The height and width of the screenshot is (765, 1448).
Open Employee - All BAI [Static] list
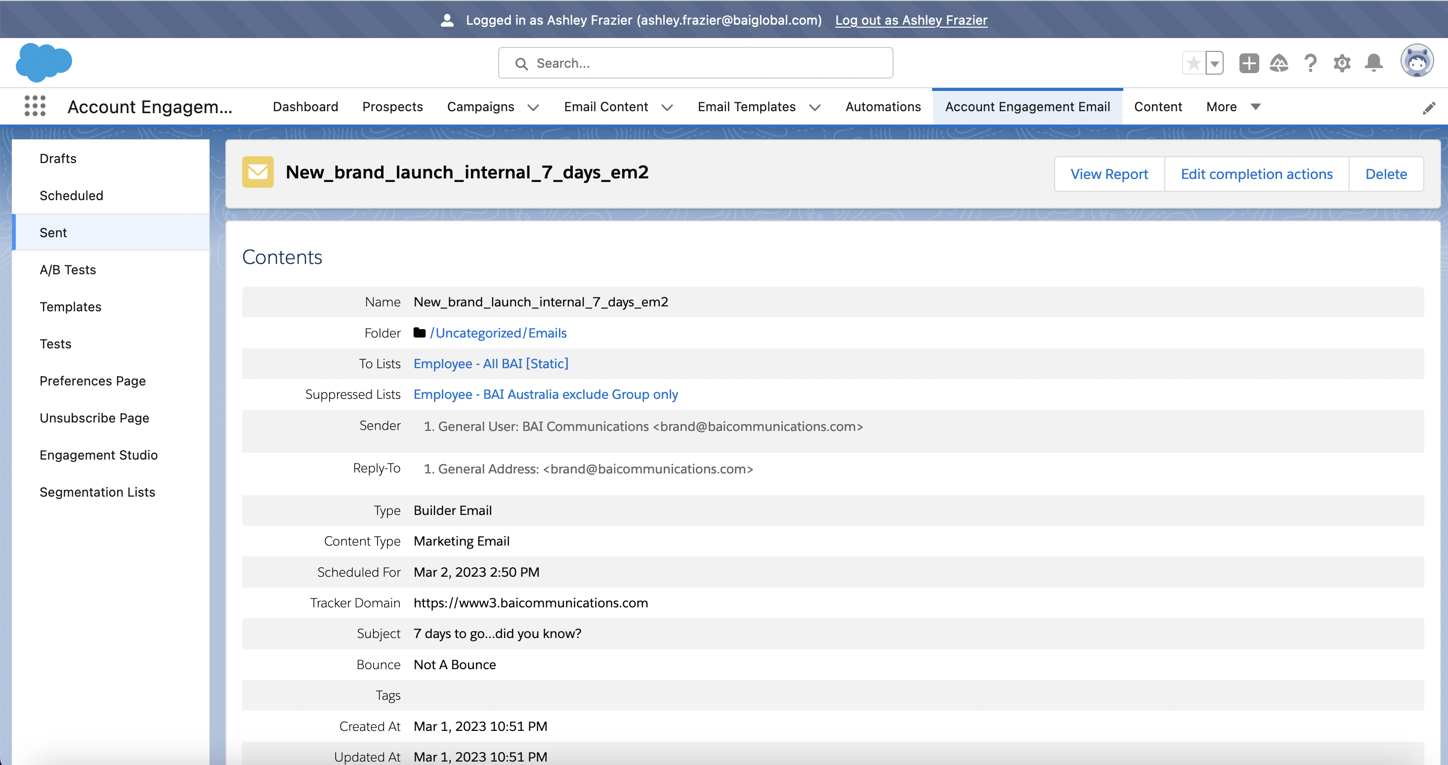(x=491, y=364)
